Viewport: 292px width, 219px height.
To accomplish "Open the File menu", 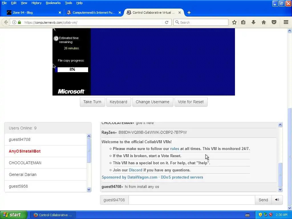I will click(4, 3).
